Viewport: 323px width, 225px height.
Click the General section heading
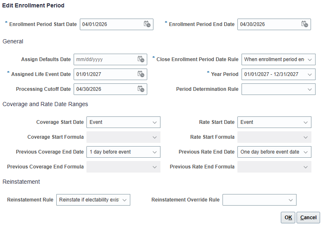click(13, 41)
